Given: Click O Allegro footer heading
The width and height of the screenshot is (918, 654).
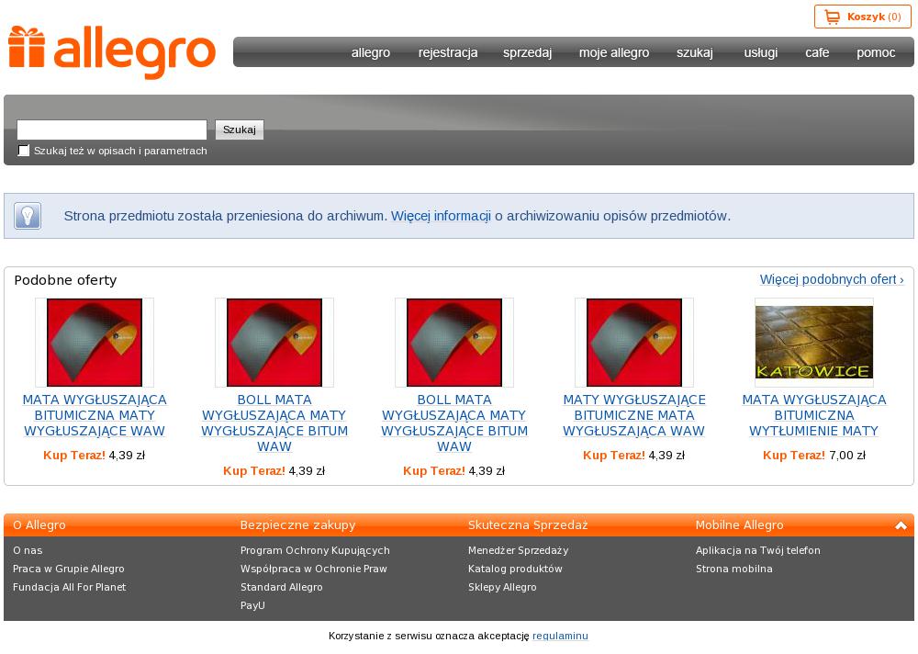Looking at the screenshot, I should [39, 525].
